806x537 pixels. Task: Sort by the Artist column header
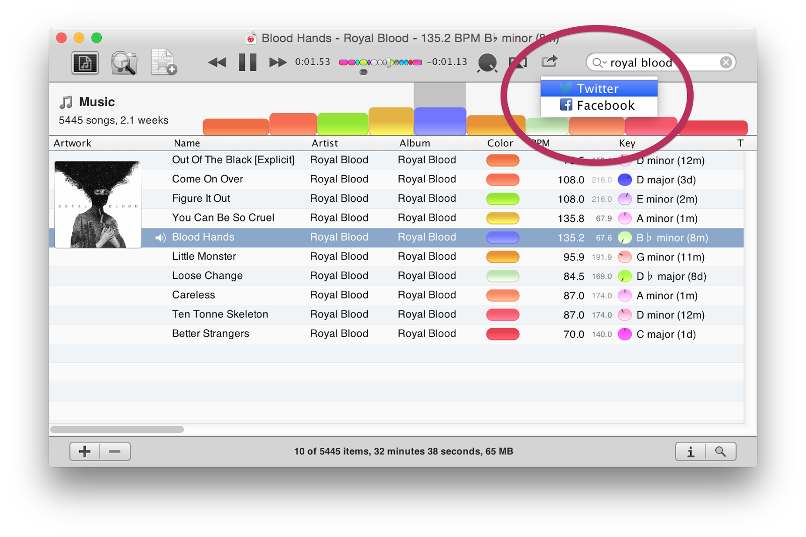325,143
